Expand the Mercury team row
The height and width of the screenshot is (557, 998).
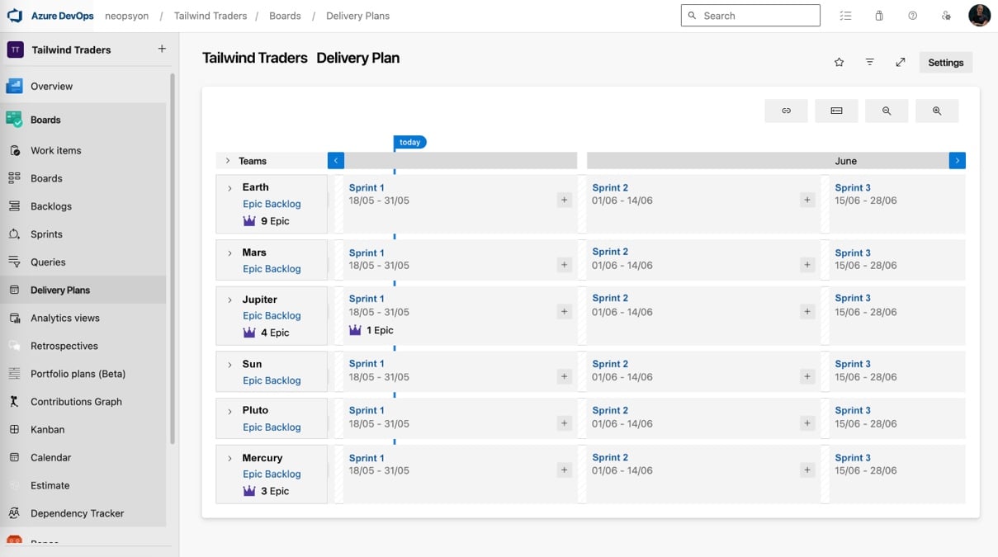[x=230, y=457]
